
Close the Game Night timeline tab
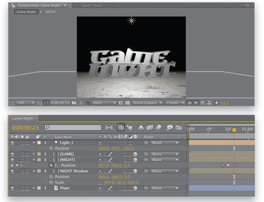[x=36, y=118]
